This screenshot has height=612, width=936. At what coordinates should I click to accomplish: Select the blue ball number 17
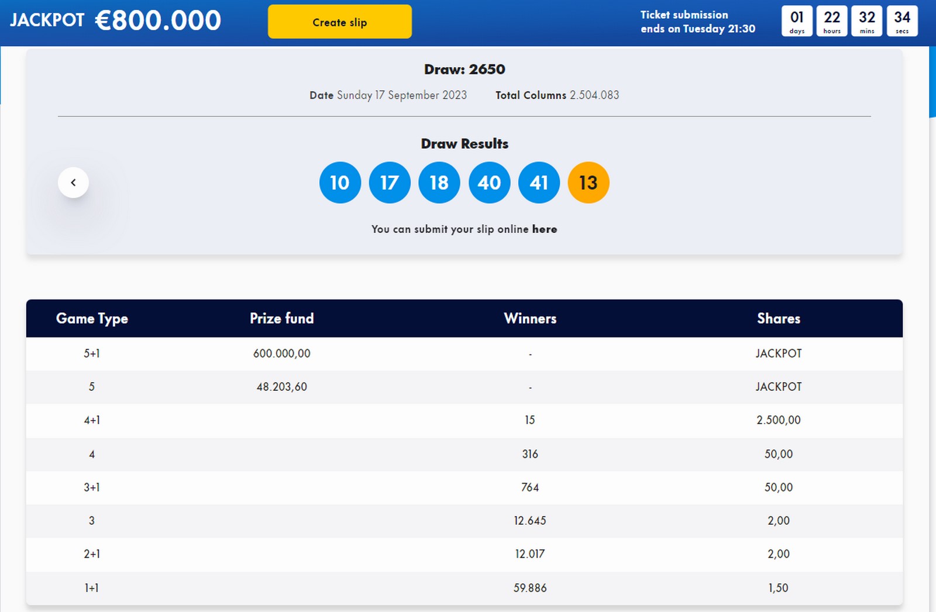click(390, 183)
